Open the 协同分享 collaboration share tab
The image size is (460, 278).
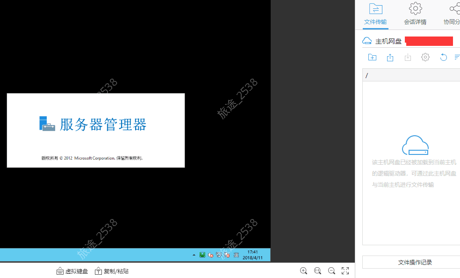click(452, 14)
